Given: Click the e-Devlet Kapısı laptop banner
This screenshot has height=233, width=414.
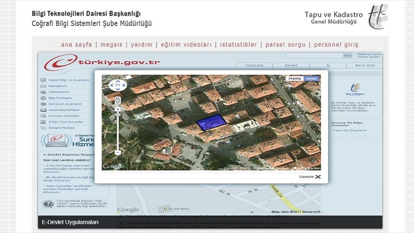Looking at the screenshot, I should click(x=68, y=140).
